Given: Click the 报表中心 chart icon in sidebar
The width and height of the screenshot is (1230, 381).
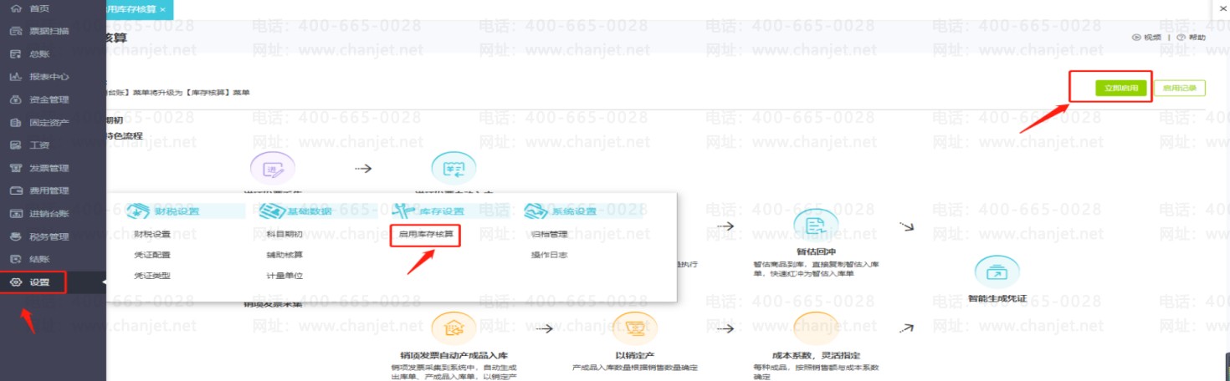Looking at the screenshot, I should tap(15, 77).
